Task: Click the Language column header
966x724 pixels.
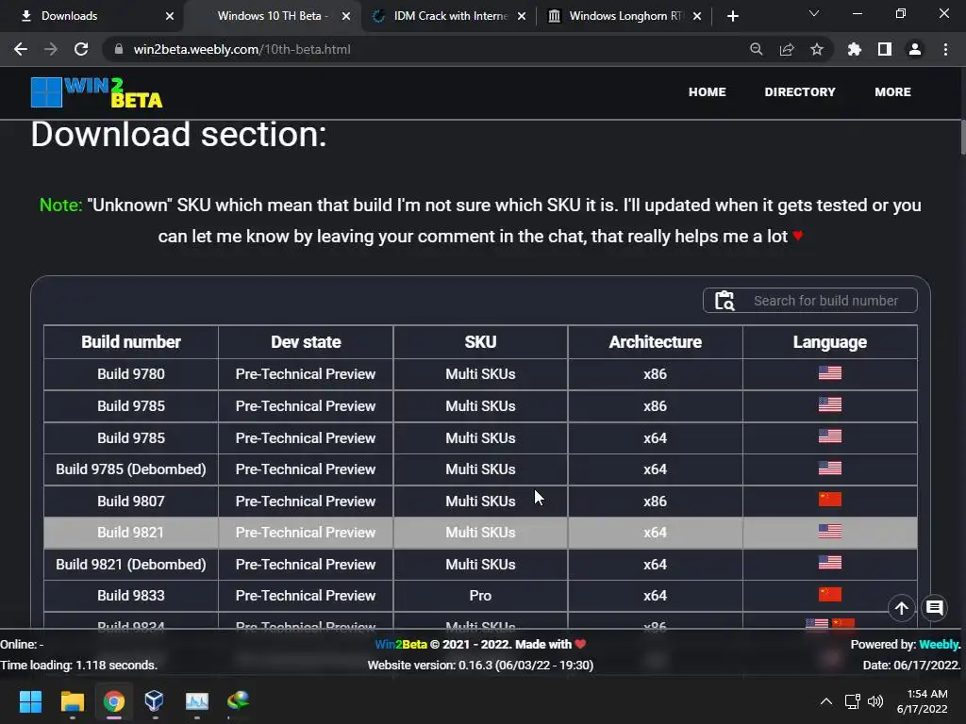Action: [830, 341]
